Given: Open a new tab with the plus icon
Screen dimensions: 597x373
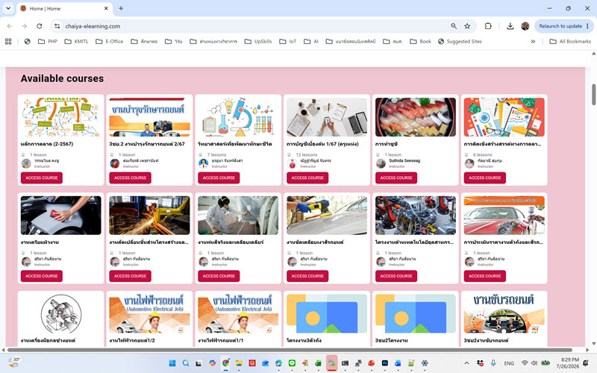Looking at the screenshot, I should pyautogui.click(x=121, y=8).
